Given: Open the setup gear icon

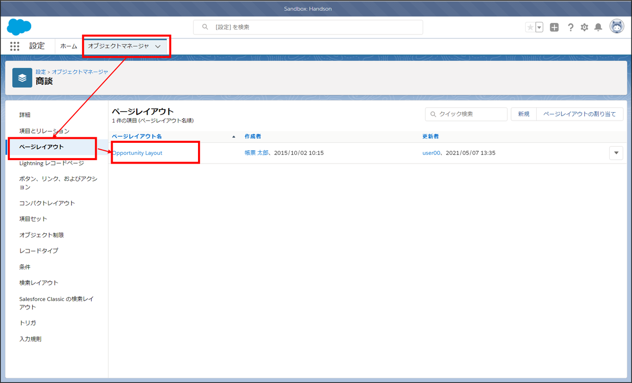Looking at the screenshot, I should [585, 27].
